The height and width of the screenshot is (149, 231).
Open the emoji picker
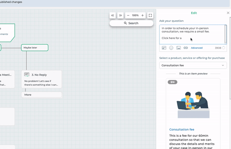click(x=171, y=48)
